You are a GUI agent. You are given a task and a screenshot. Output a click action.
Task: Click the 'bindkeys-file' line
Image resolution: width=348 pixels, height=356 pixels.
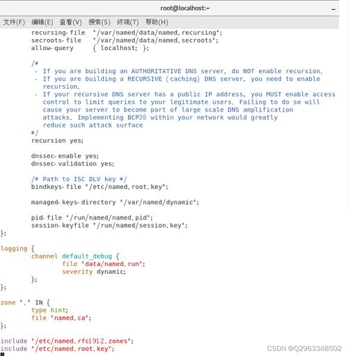click(x=100, y=187)
